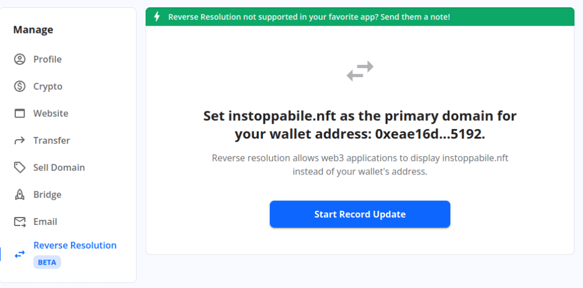
Task: Click the Crypto dollar-sign icon
Action: point(20,86)
